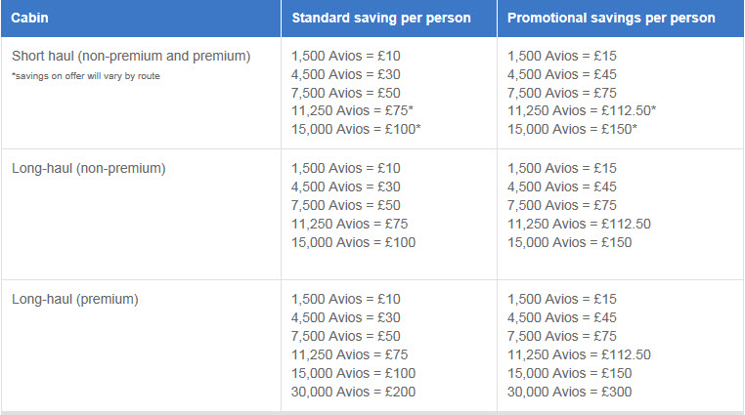Click short haul promotional 1,500 Avios = £15
This screenshot has height=415, width=745.
[x=561, y=56]
